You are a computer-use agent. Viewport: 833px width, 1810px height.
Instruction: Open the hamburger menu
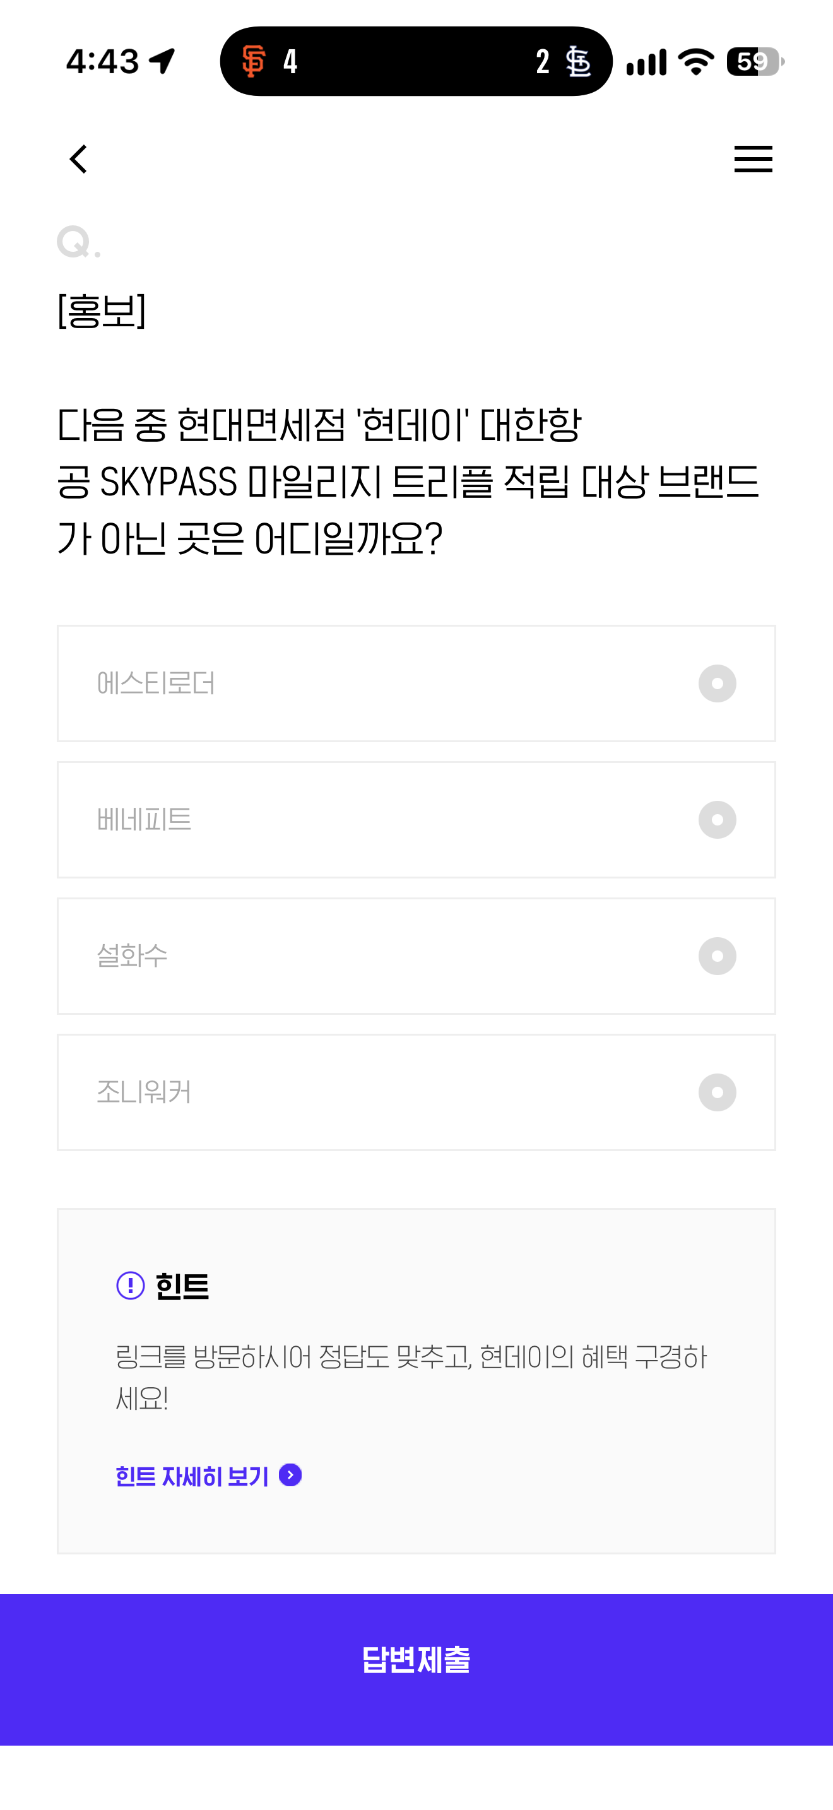point(753,159)
